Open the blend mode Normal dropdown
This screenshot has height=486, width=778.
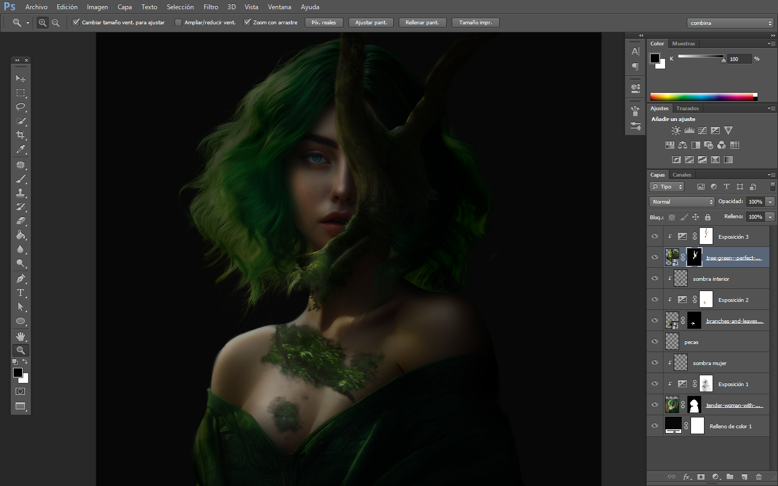click(682, 201)
